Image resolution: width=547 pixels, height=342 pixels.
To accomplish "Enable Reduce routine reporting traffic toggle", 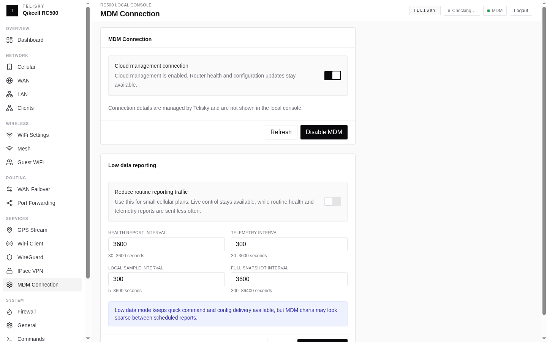I will click(x=333, y=202).
